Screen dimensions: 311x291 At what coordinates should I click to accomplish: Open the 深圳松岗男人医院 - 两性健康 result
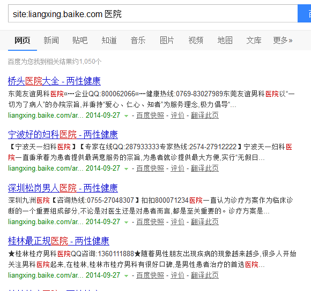(x=63, y=188)
